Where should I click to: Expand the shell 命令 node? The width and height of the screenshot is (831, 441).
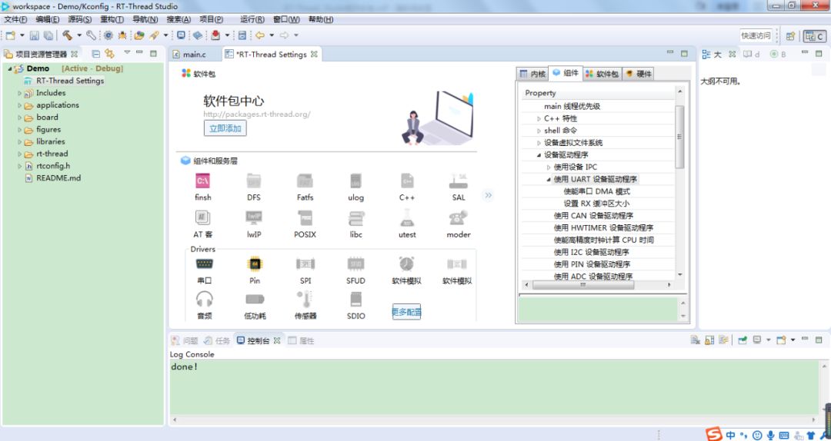[x=539, y=131]
